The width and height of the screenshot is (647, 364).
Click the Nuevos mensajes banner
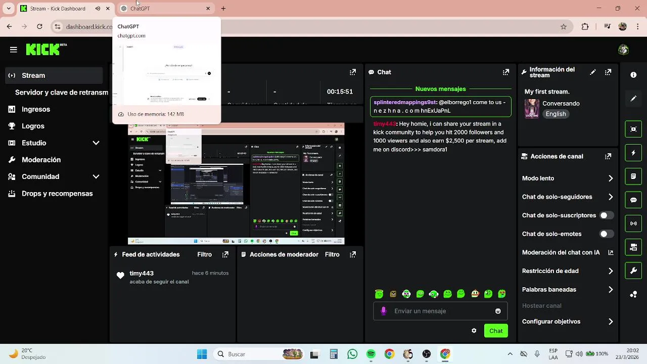(440, 89)
